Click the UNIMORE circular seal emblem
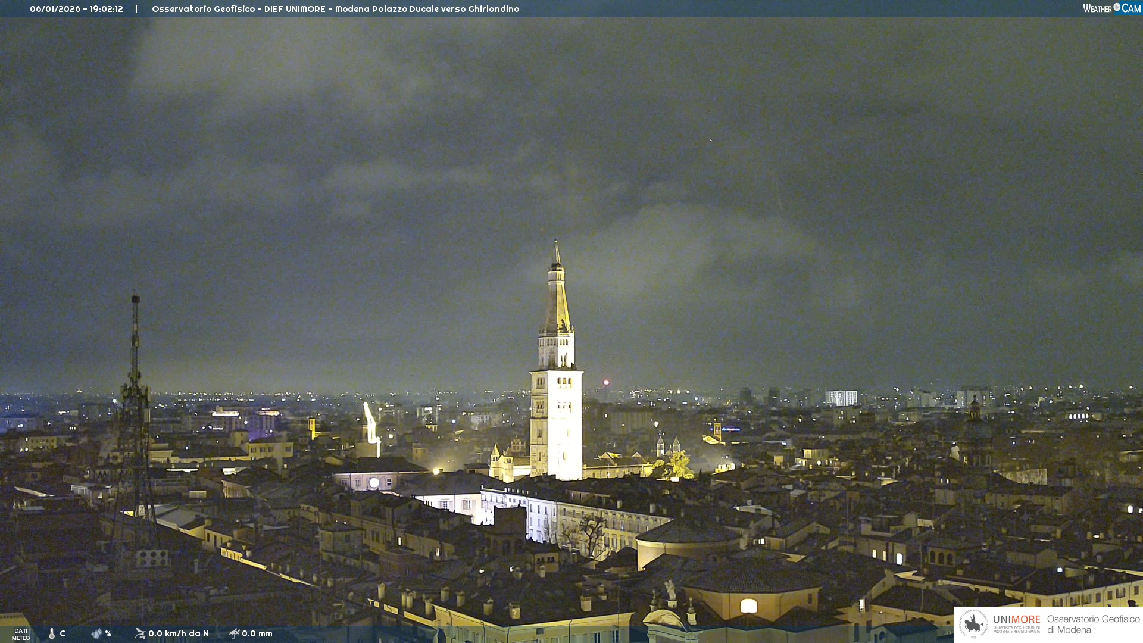1143x643 pixels. pos(973,624)
